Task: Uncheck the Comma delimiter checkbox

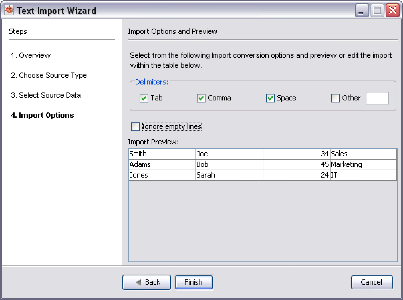Action: point(201,98)
